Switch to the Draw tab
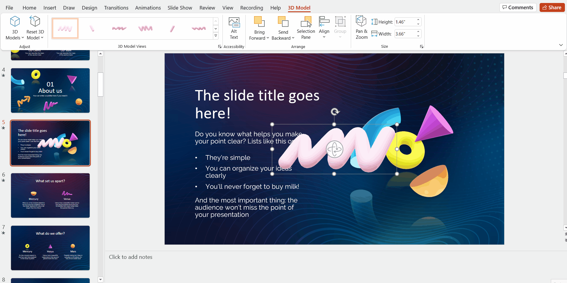The height and width of the screenshot is (283, 567). 69,8
